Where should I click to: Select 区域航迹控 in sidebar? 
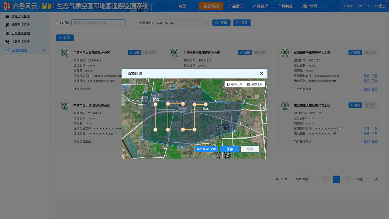point(24,50)
